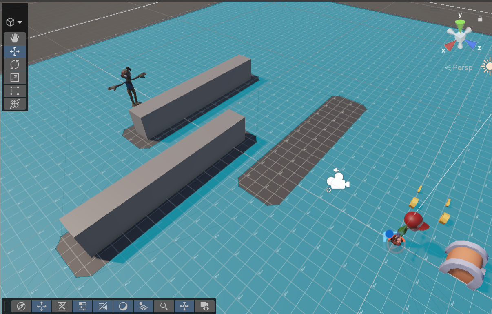Select the Rect tool

15,91
